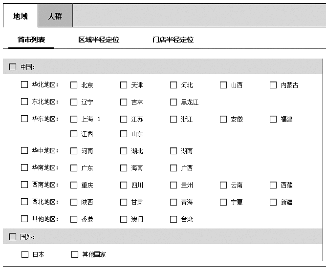This screenshot has height=270, width=326.
Task: Enable the 北京 checkbox
Action: pyautogui.click(x=74, y=85)
